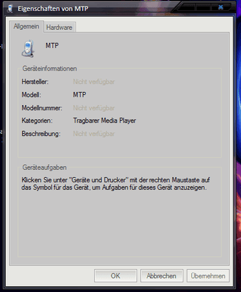Click the Geräteinformationen group heading
The height and width of the screenshot is (292, 241).
(x=50, y=69)
